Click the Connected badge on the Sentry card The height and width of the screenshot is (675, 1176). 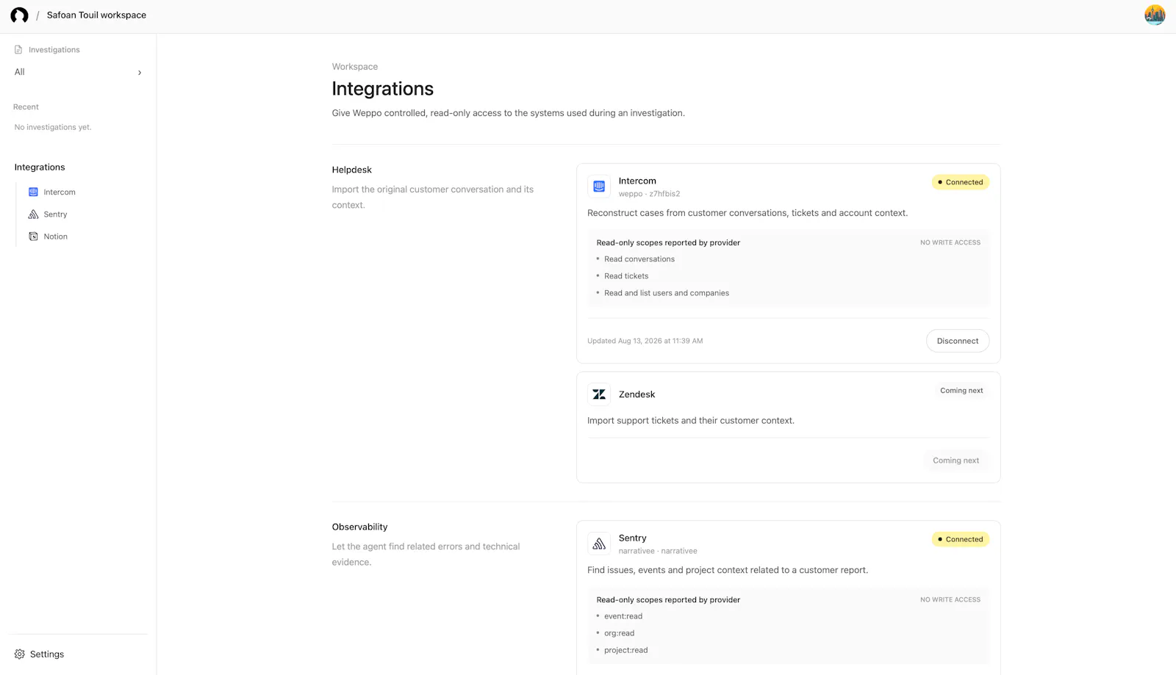tap(961, 539)
